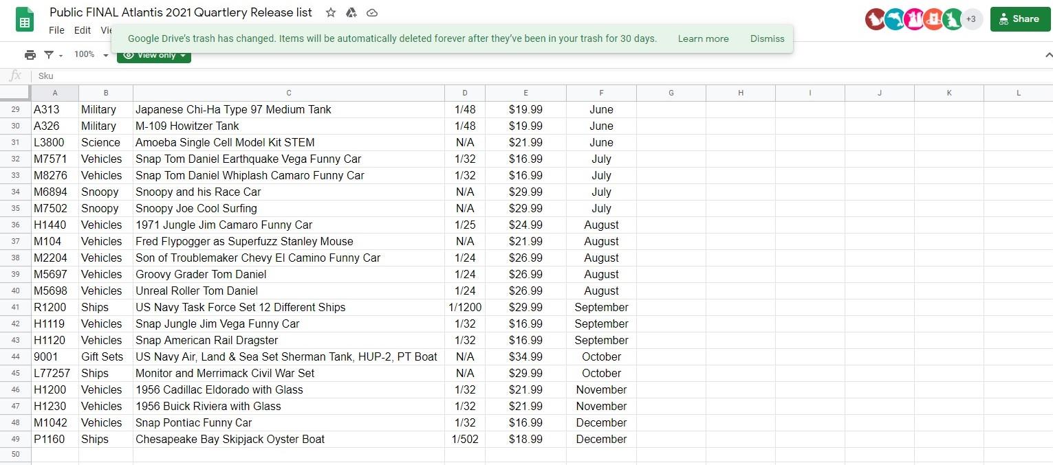Select SKU cell M2204
This screenshot has height=465, width=1053.
55,258
